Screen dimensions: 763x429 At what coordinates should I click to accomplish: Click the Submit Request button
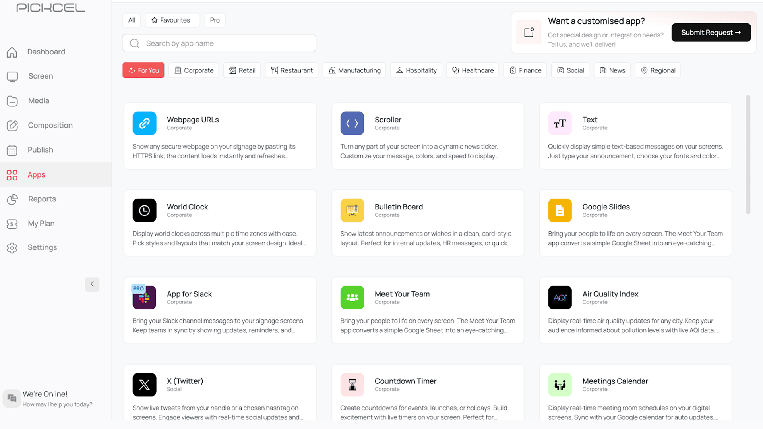pyautogui.click(x=711, y=32)
